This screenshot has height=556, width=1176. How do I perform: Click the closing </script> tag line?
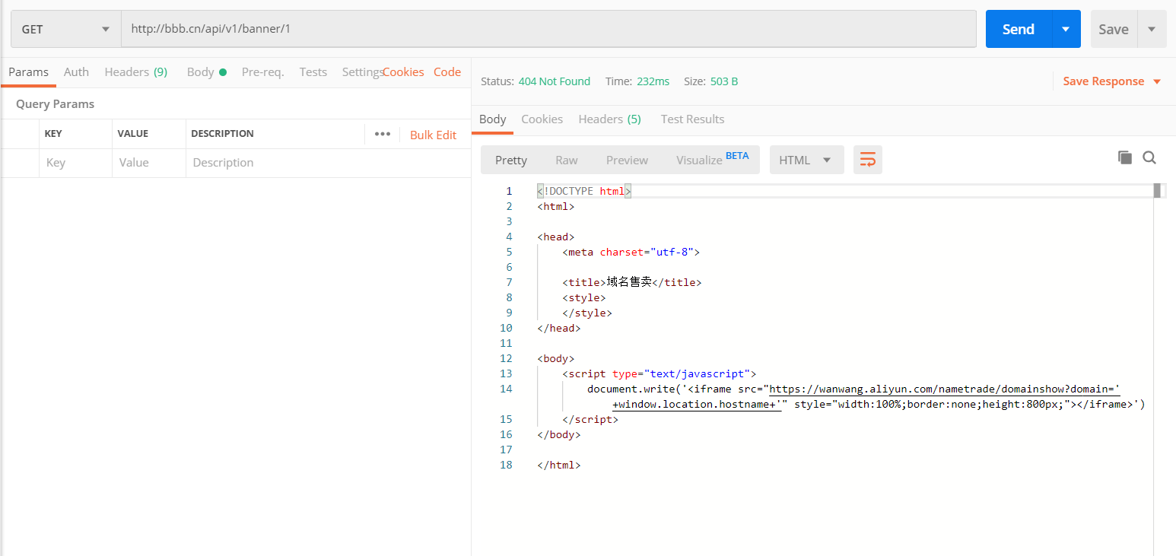click(590, 419)
